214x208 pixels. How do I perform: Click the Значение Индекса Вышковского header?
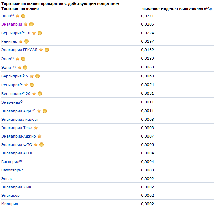click(175, 9)
